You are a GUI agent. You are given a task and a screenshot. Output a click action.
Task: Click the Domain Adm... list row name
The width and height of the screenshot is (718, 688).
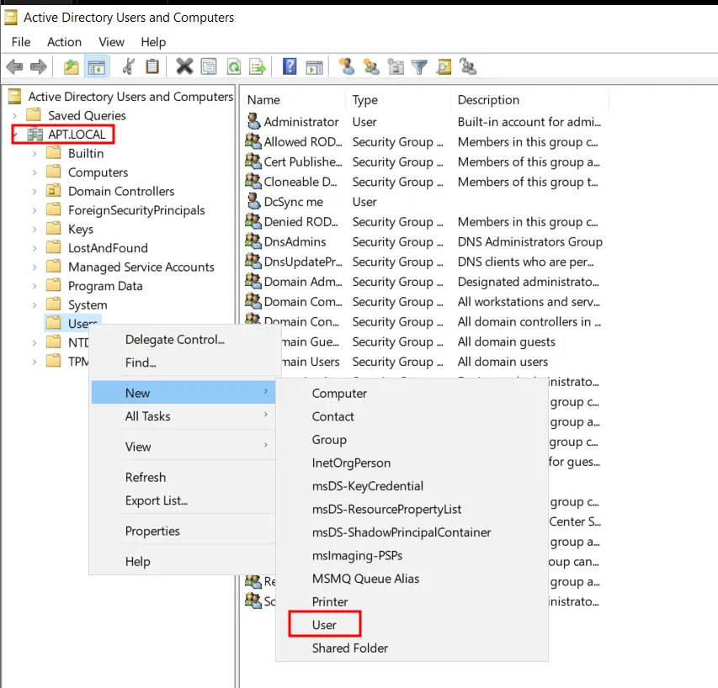(303, 282)
